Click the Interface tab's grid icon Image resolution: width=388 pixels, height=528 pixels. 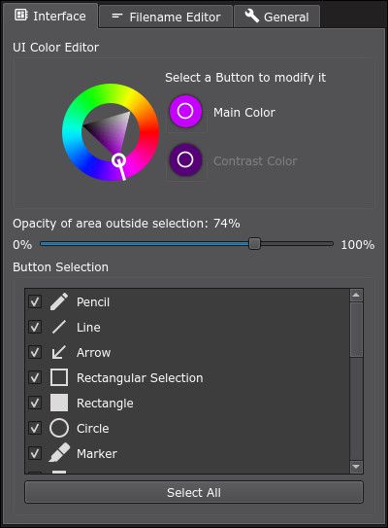20,16
